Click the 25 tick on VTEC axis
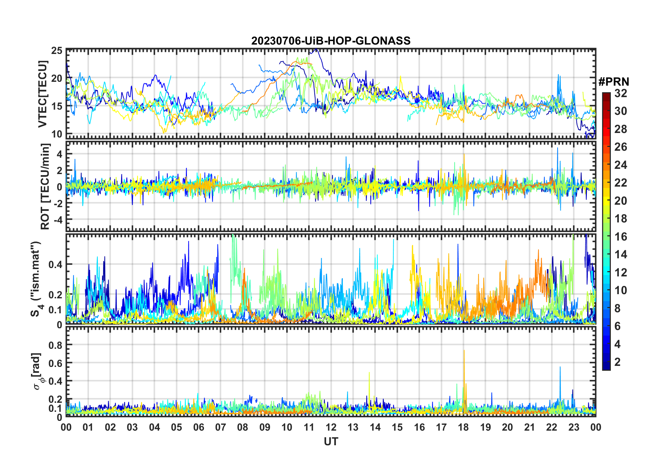Image resolution: width=662 pixels, height=463 pixels. [x=57, y=51]
